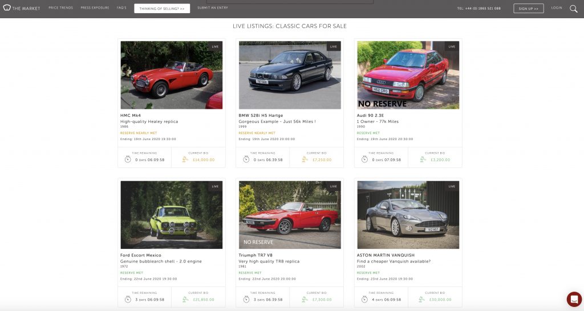584x311 pixels.
Task: Open Triumph TR7 V8 listing title
Action: click(255, 255)
